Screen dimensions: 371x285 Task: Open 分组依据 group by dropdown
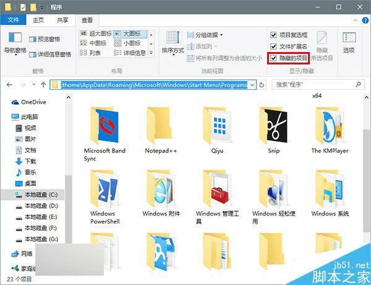[205, 35]
